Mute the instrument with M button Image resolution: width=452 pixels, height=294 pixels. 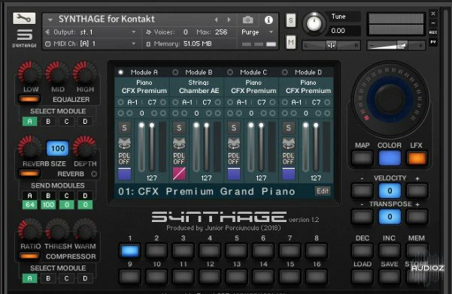pyautogui.click(x=291, y=43)
